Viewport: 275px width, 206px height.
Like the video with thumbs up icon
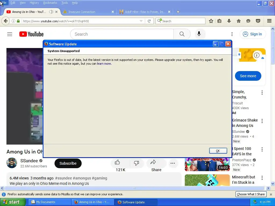tap(117, 162)
